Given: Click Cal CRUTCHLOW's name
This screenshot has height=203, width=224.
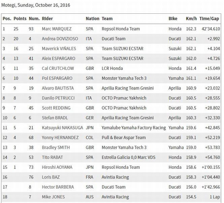Looking at the screenshot, I should pyautogui.click(x=57, y=69).
